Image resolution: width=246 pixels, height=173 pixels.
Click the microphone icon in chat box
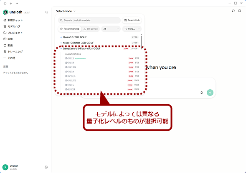[202, 93]
